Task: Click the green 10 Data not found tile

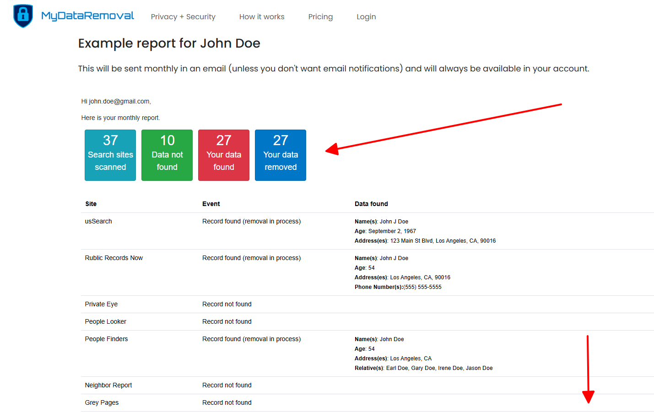Action: pyautogui.click(x=167, y=155)
